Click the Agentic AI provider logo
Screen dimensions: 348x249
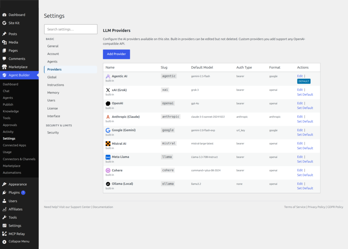click(x=108, y=76)
